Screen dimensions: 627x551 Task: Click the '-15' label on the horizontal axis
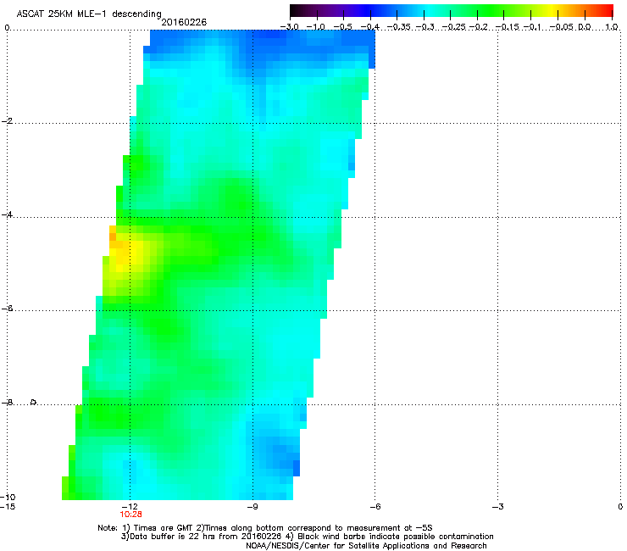click(x=8, y=507)
